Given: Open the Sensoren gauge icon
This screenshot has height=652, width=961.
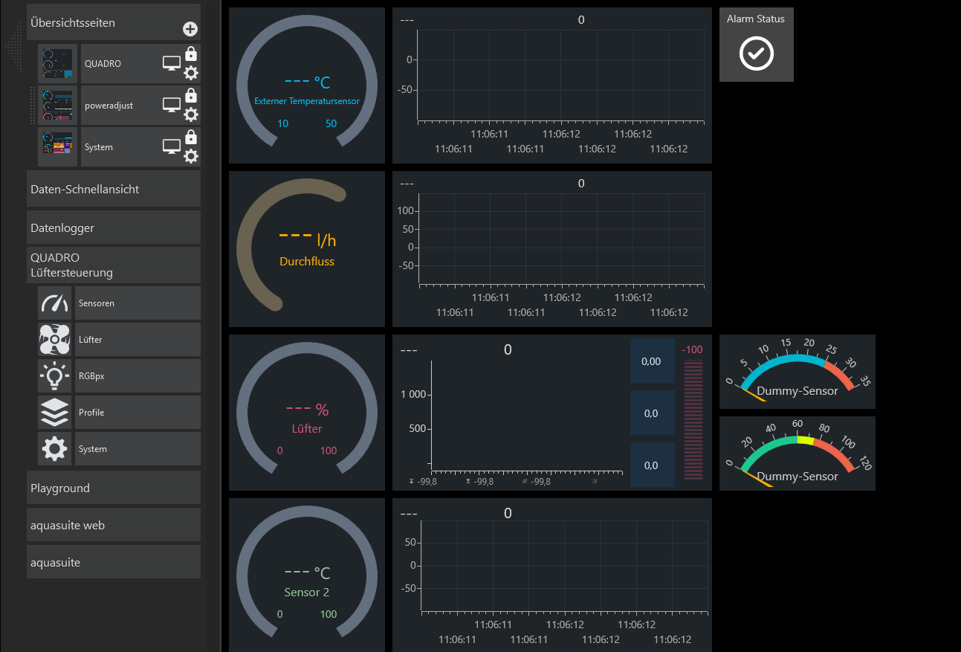Looking at the screenshot, I should point(54,303).
